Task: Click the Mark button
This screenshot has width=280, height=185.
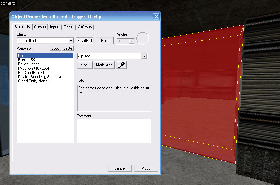Action: [x=85, y=65]
